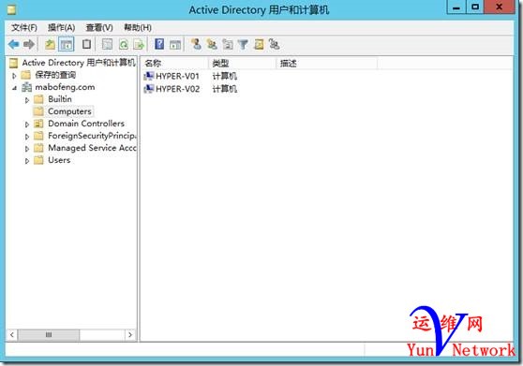Screen dimensions: 523x366
Task: Select the Users container
Action: pos(59,160)
